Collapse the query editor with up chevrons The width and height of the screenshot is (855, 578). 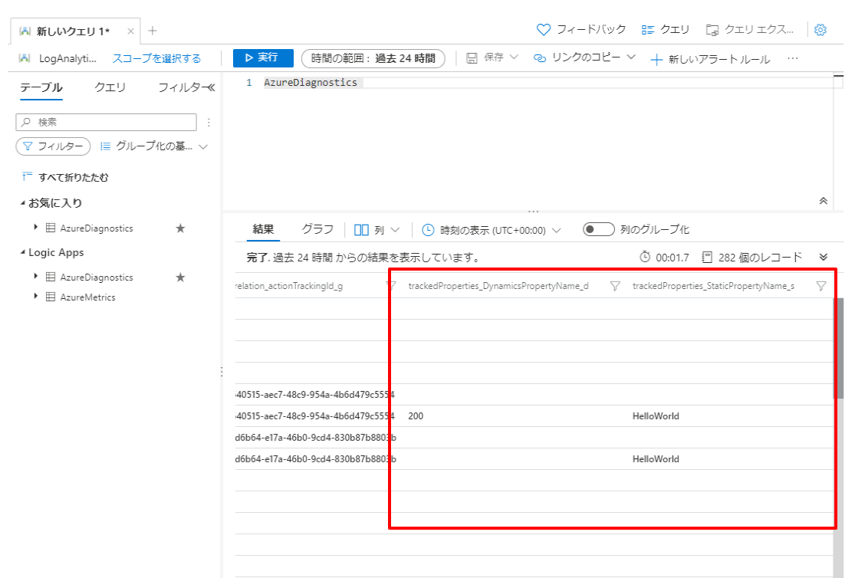(824, 201)
